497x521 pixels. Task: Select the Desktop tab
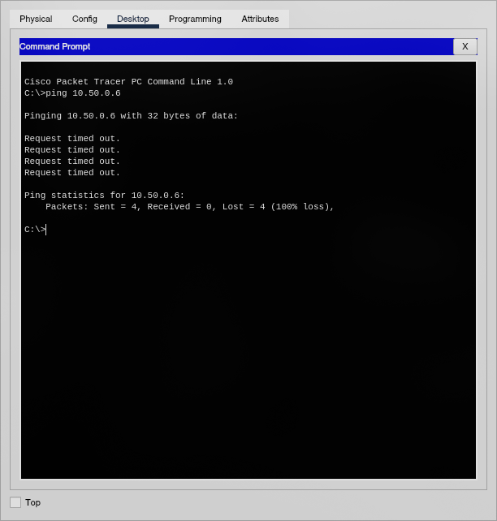click(133, 19)
